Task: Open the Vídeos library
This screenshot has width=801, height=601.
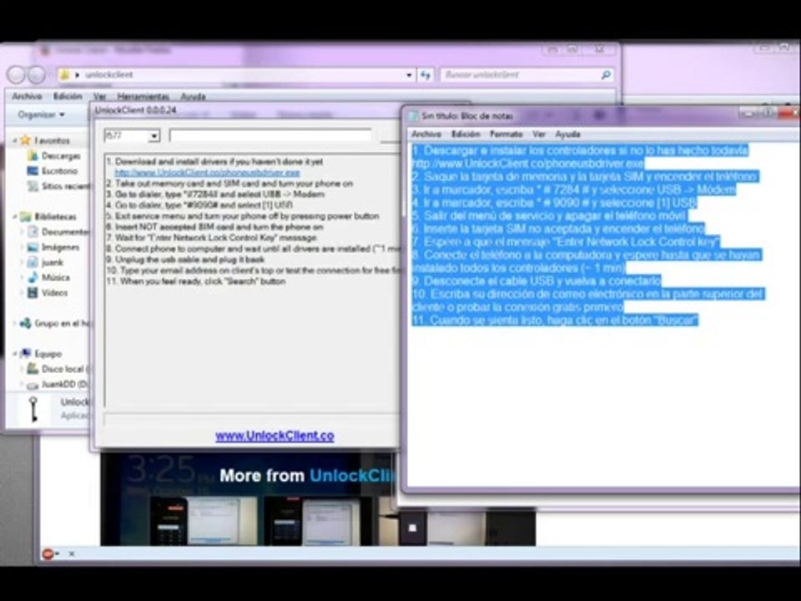Action: pyautogui.click(x=54, y=293)
